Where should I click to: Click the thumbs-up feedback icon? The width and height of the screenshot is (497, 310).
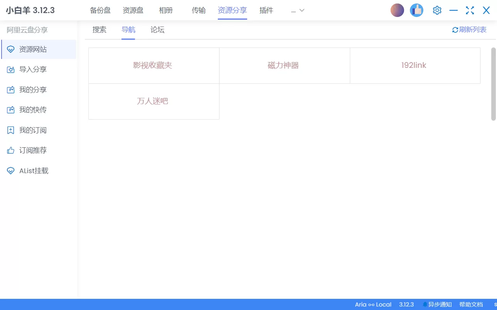[x=416, y=10]
